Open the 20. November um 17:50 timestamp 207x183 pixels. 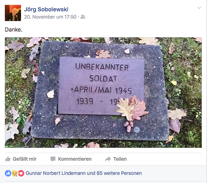click(50, 17)
